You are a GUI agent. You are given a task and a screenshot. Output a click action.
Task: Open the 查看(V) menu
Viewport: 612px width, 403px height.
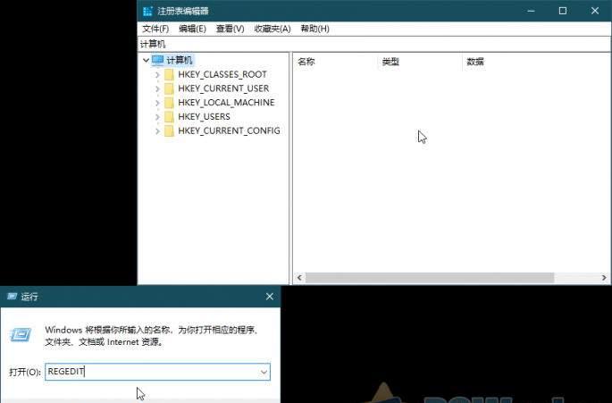(x=230, y=29)
